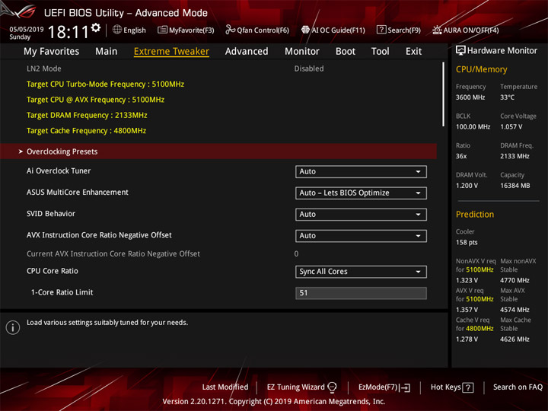The height and width of the screenshot is (411, 548).
Task: Click Target CPU @ AVX Frequency text
Action: point(95,100)
